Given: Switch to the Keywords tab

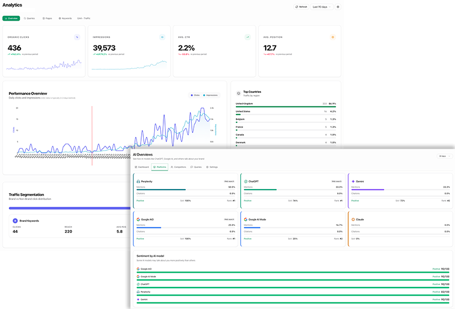Looking at the screenshot, I should tap(65, 18).
